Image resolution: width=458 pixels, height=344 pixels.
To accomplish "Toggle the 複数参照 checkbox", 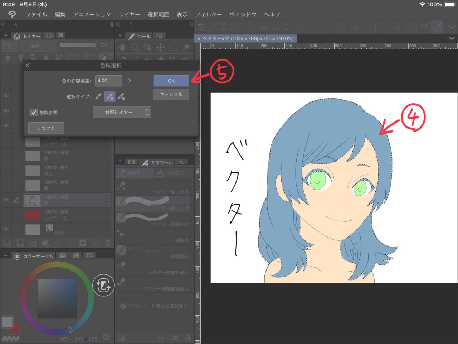I will [34, 113].
